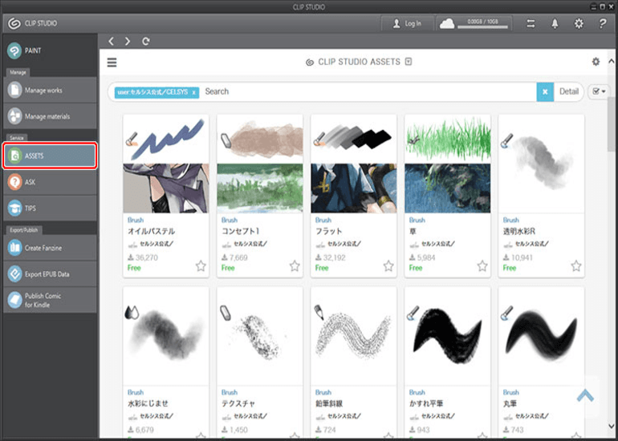Expand the checkbox filter dropdown
The height and width of the screenshot is (441, 618).
(x=598, y=91)
